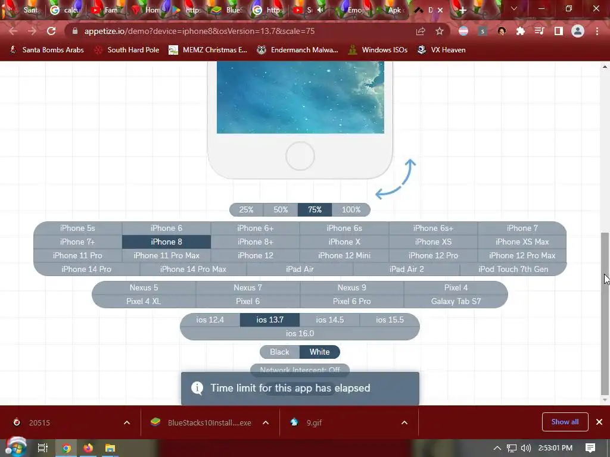Open the volume control in system tray
Image resolution: width=610 pixels, height=457 pixels.
[x=525, y=448]
